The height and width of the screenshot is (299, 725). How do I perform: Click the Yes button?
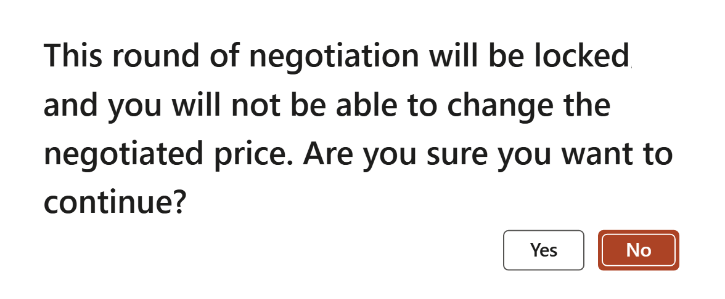tap(543, 250)
